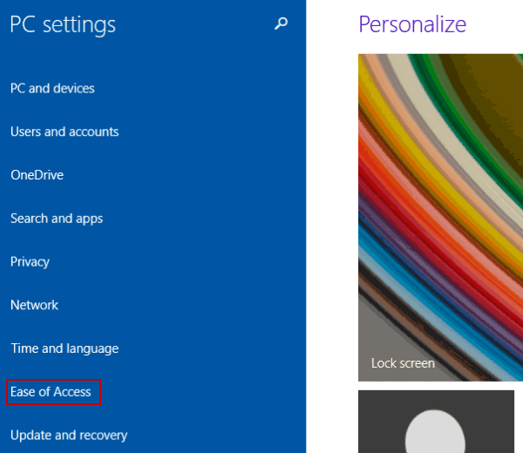523x453 pixels.
Task: Open search with the magnifier icon
Action: click(x=281, y=24)
